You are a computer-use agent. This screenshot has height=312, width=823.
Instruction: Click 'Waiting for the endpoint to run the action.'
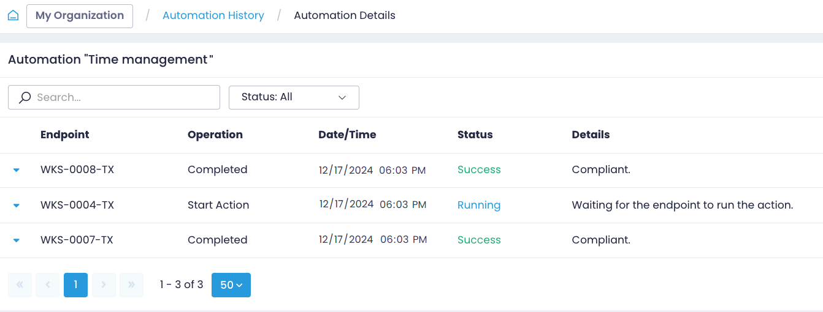coord(683,205)
